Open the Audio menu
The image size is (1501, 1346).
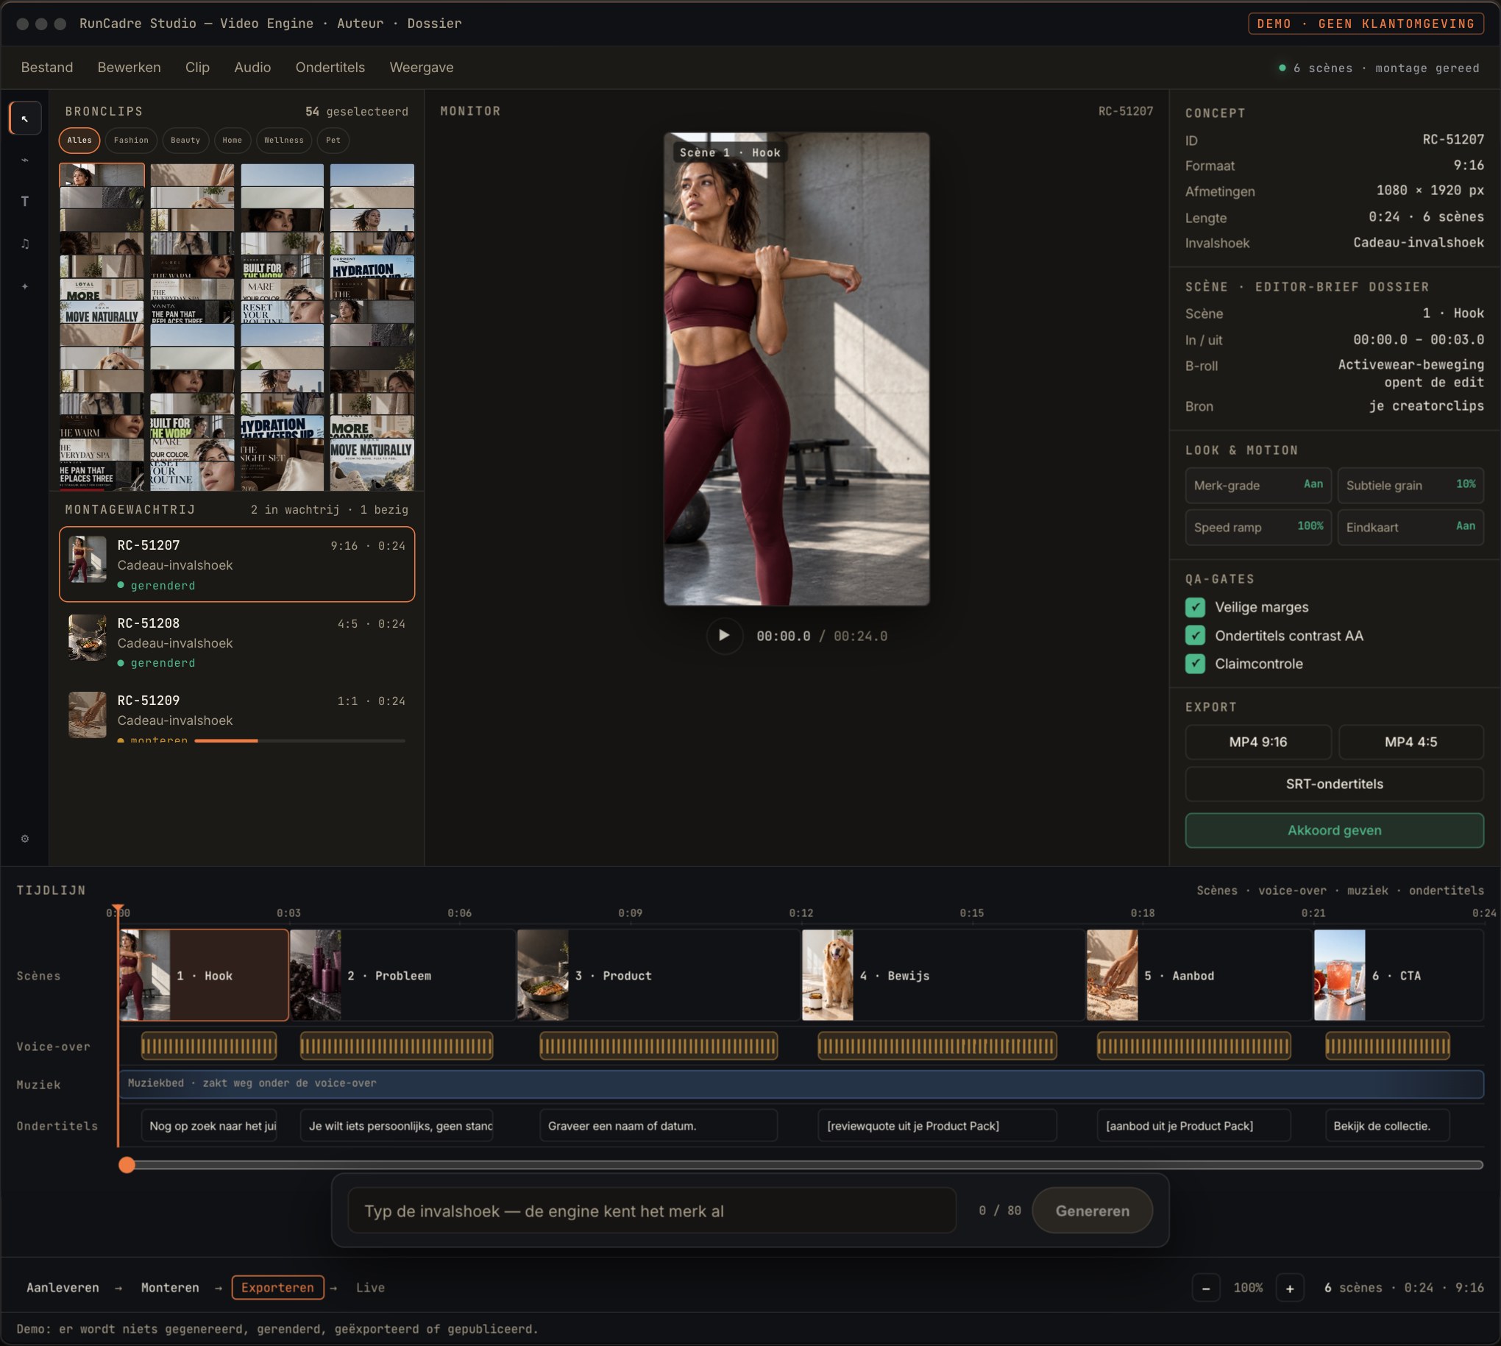click(252, 67)
